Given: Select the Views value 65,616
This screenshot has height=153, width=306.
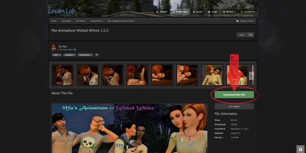Looking at the screenshot, I should [234, 120].
